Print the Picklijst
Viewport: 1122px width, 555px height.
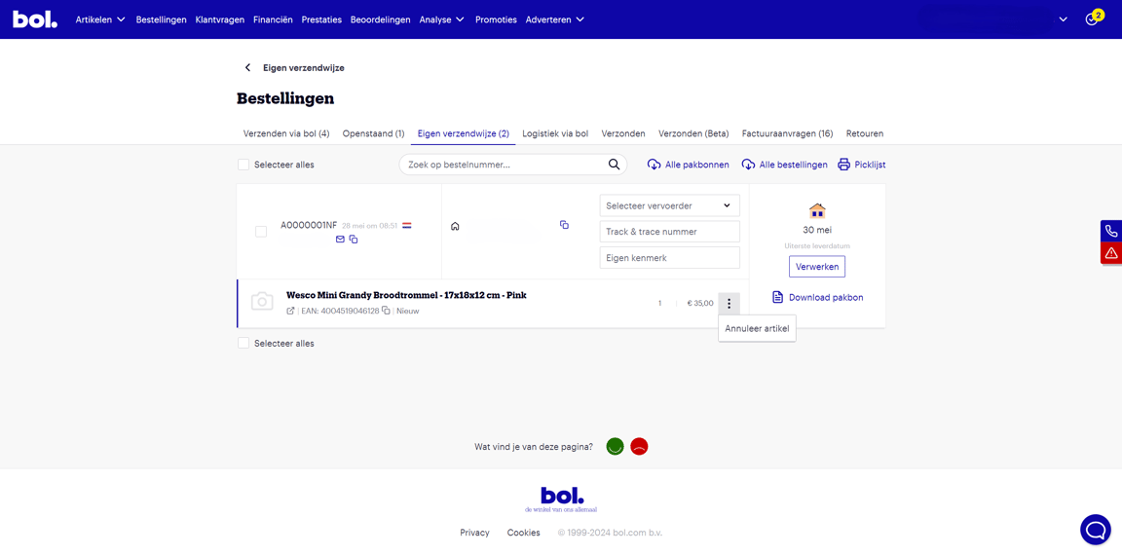coord(862,165)
